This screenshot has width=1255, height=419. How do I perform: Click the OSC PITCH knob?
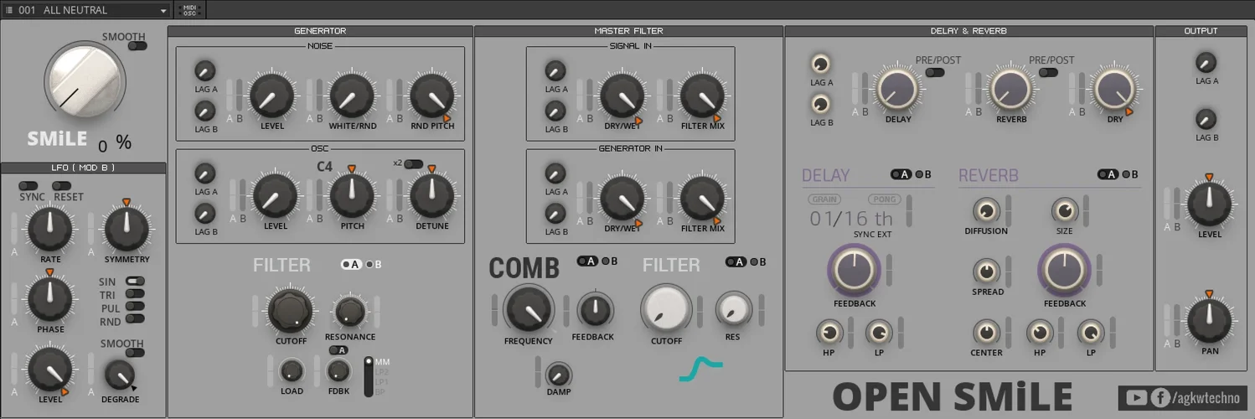351,196
